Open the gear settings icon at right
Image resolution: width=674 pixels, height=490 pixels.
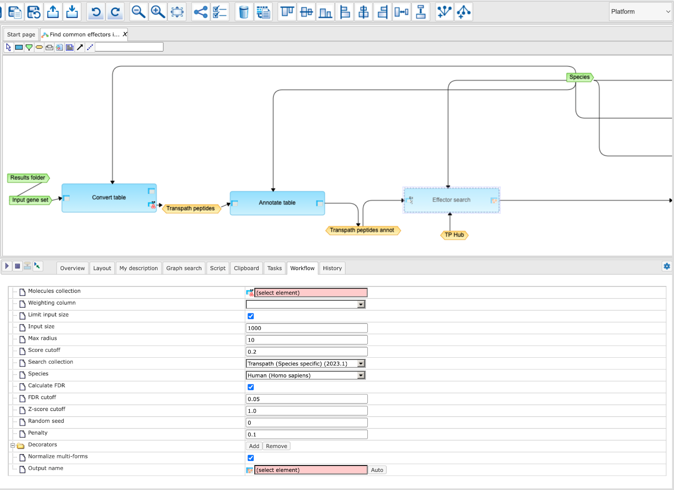(x=666, y=266)
